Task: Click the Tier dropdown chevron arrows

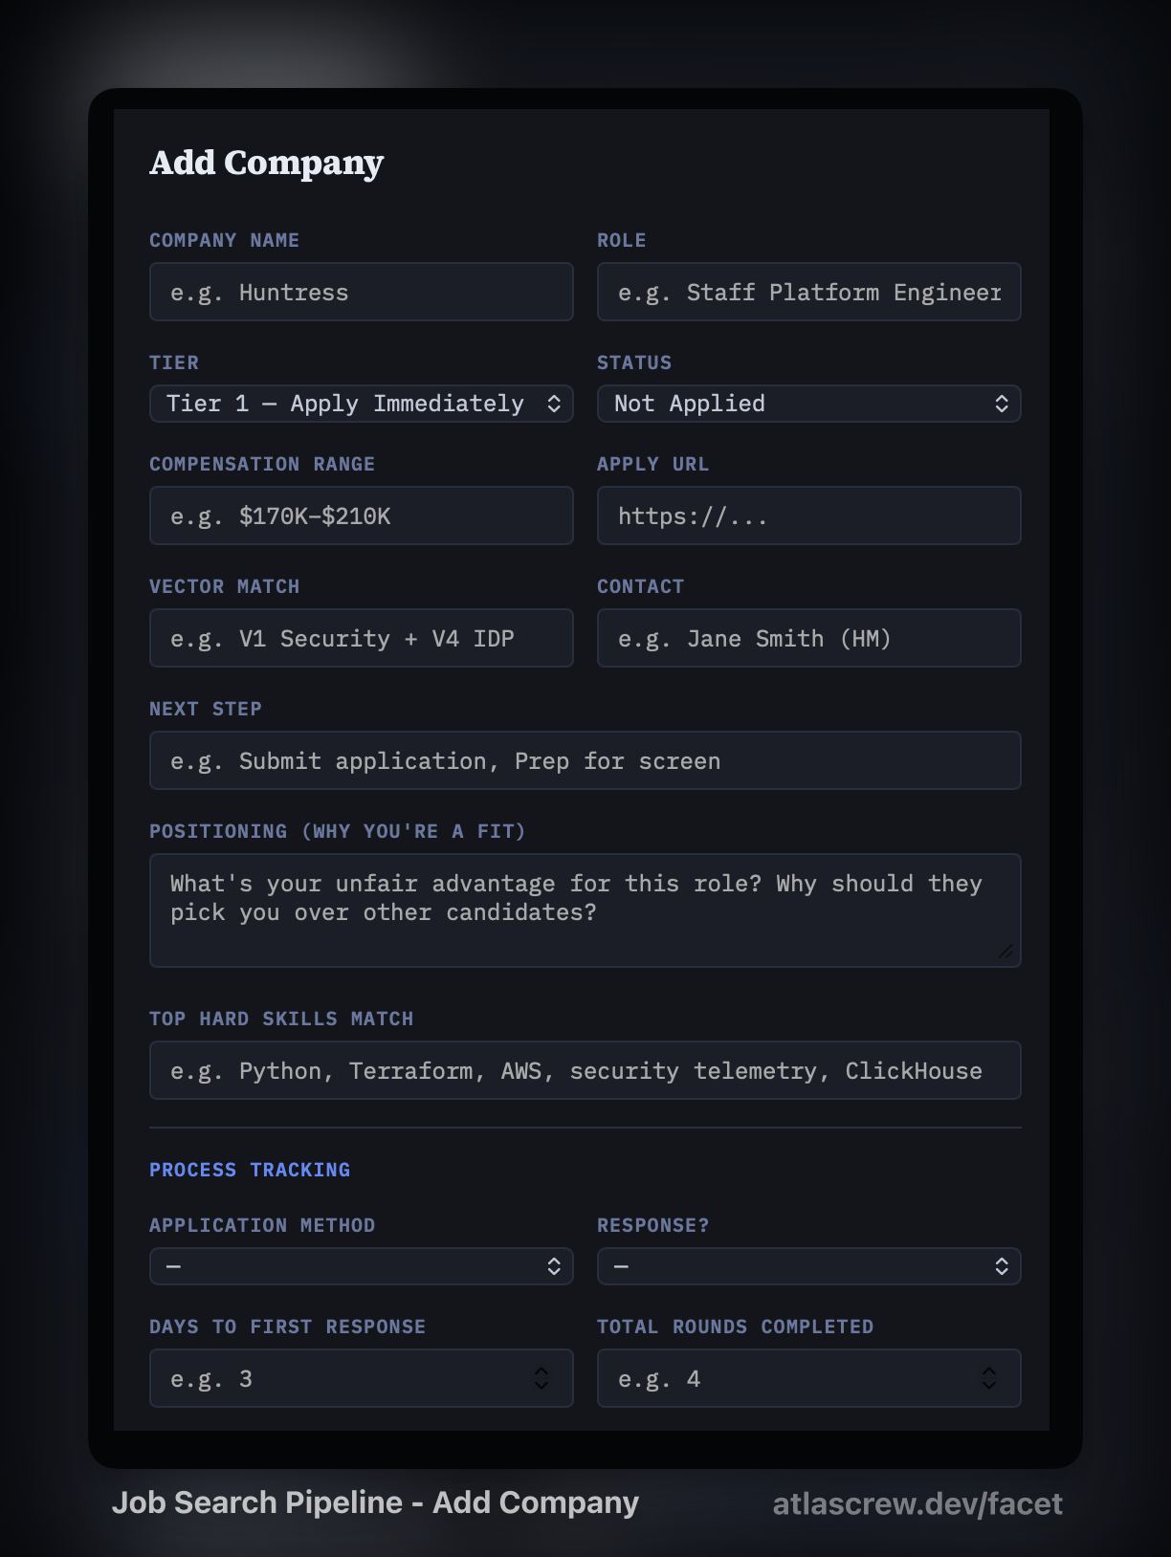Action: tap(554, 404)
